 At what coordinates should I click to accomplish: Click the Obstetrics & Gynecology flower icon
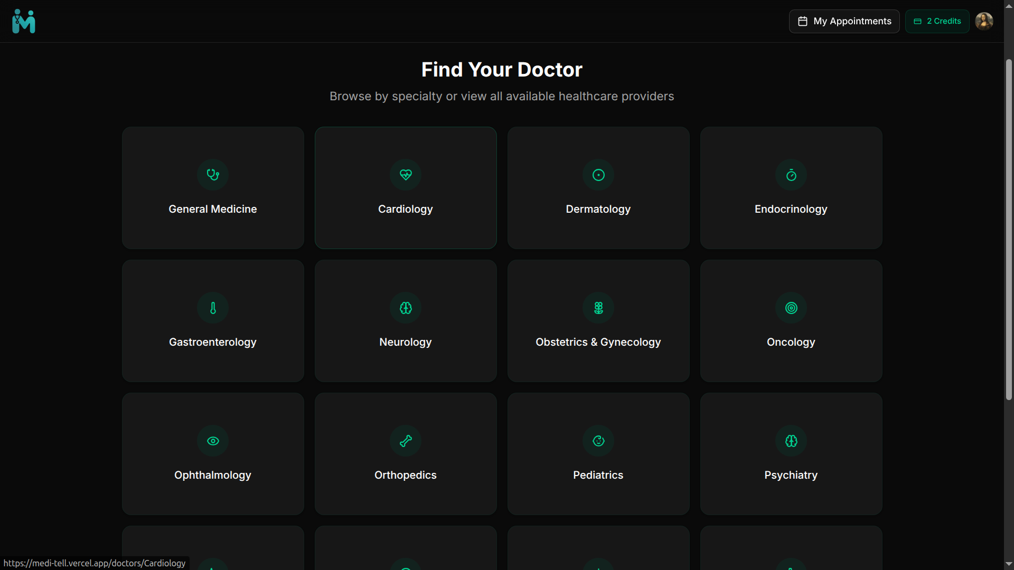click(598, 308)
